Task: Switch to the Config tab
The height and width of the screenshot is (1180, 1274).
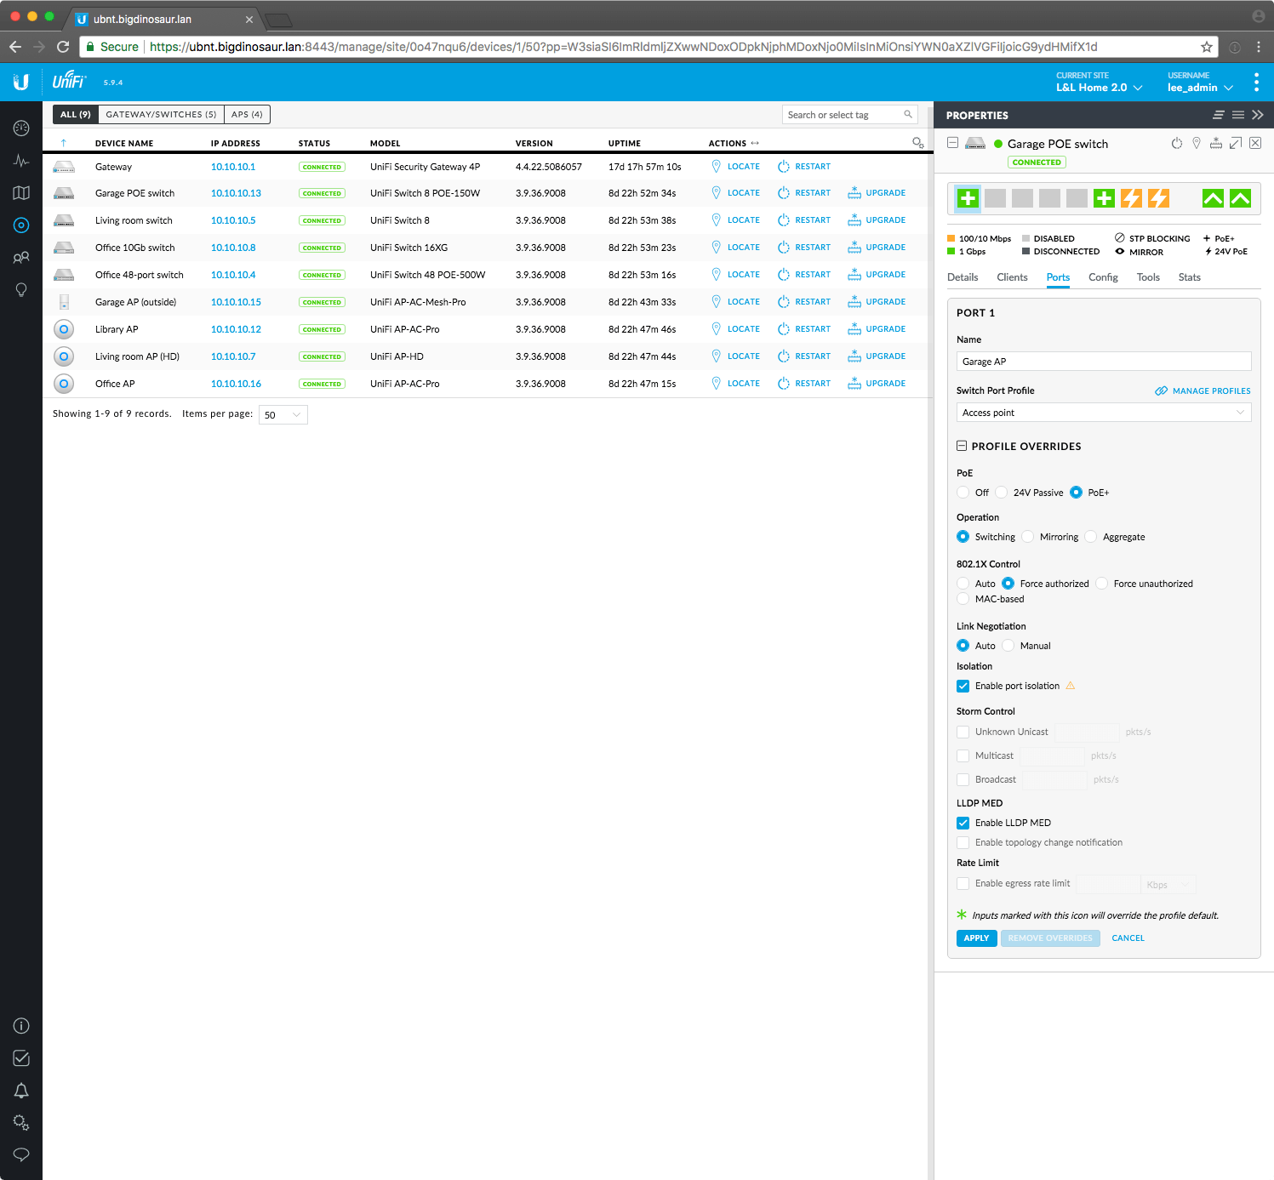Action: (x=1103, y=277)
